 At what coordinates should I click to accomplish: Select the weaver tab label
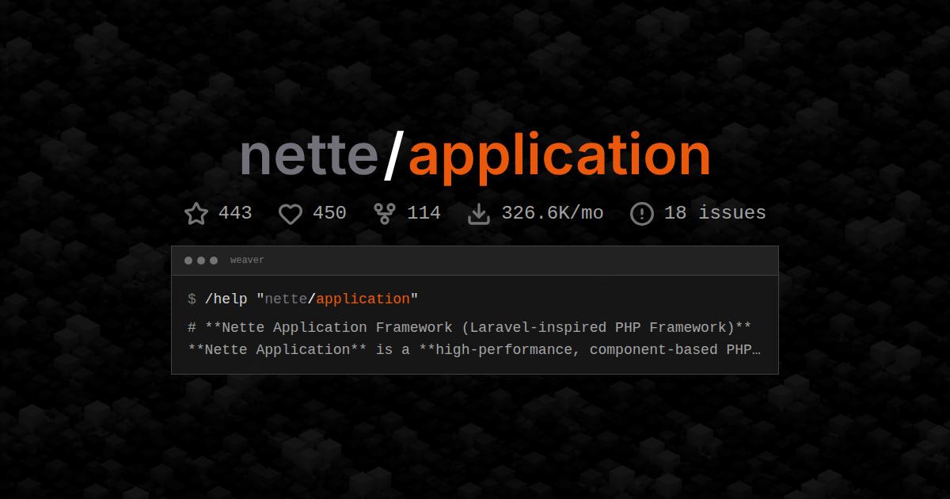(x=247, y=260)
